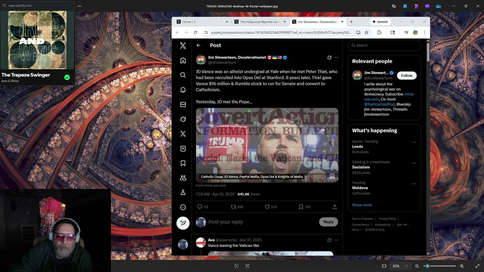The width and height of the screenshot is (484, 272).
Task: Open Profile icon in X sidebar
Action: [183, 193]
